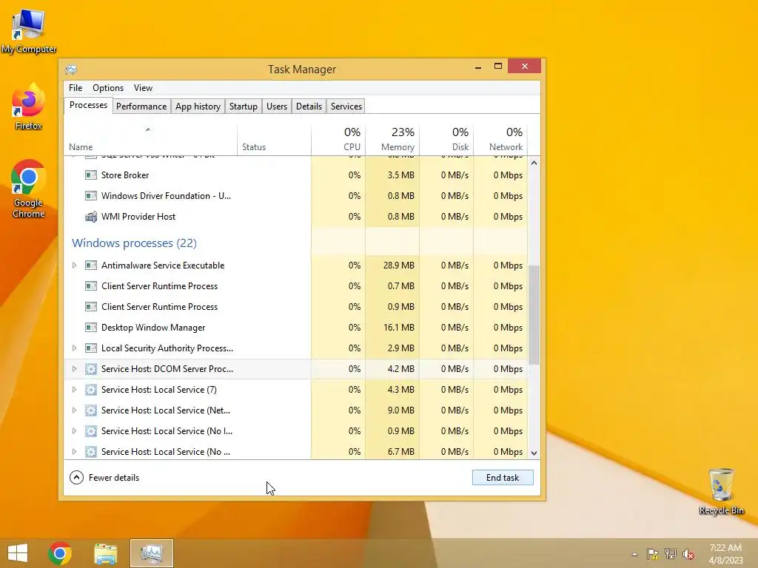
Task: Click the network tray icon
Action: point(671,554)
